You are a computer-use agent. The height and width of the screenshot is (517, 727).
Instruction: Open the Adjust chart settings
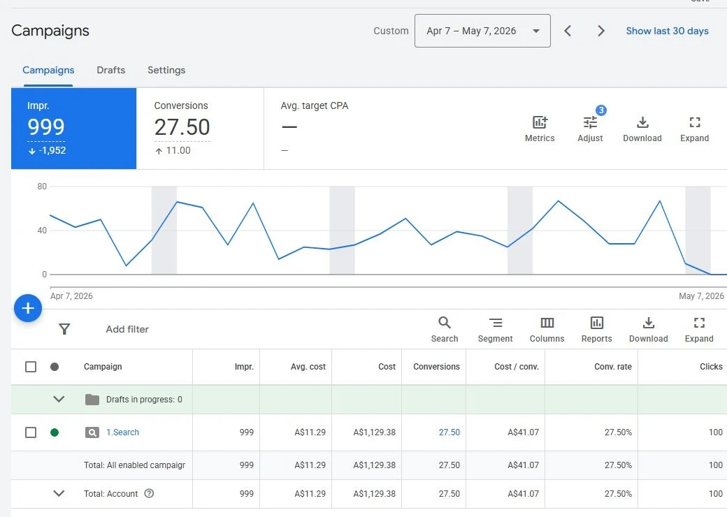[x=590, y=129]
